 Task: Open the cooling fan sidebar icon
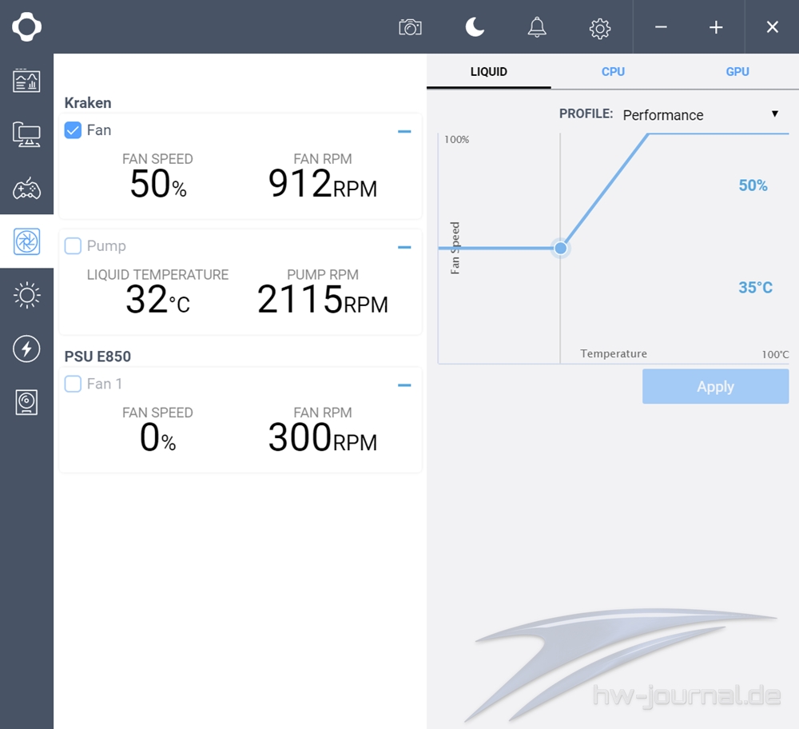(x=26, y=241)
